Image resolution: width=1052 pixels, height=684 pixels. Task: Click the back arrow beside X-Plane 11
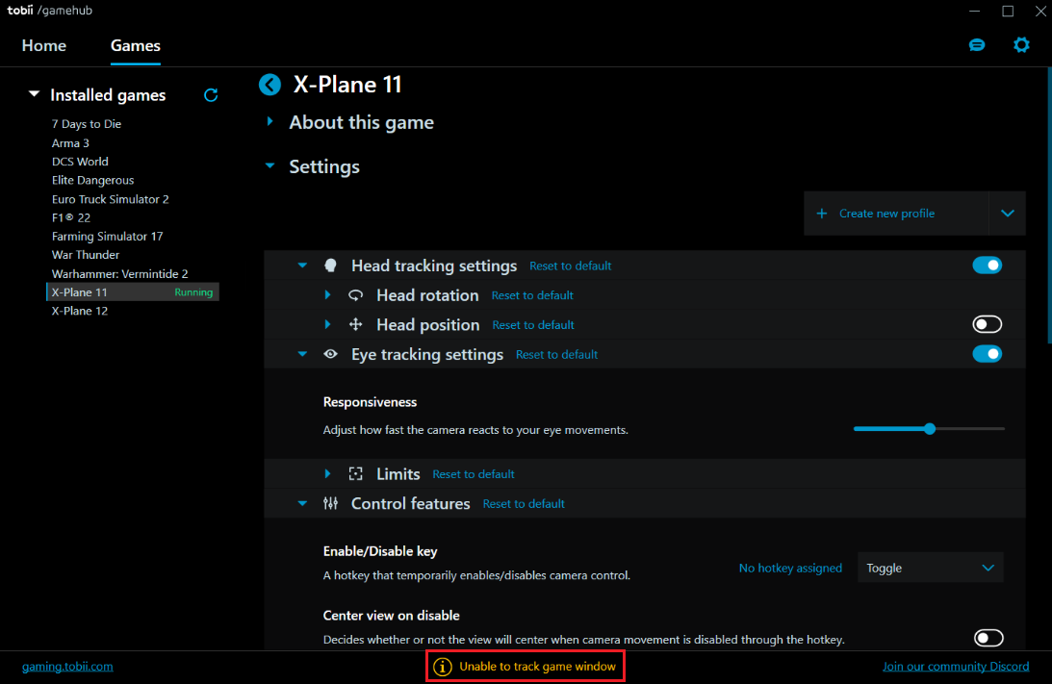(x=269, y=85)
